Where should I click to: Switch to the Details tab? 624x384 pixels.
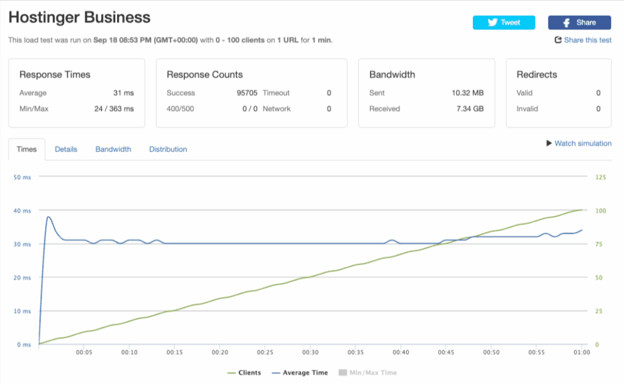pos(66,149)
